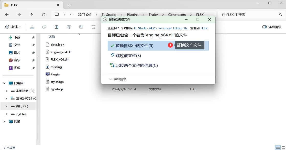Click the Cut scissors icon

coord(32,27)
